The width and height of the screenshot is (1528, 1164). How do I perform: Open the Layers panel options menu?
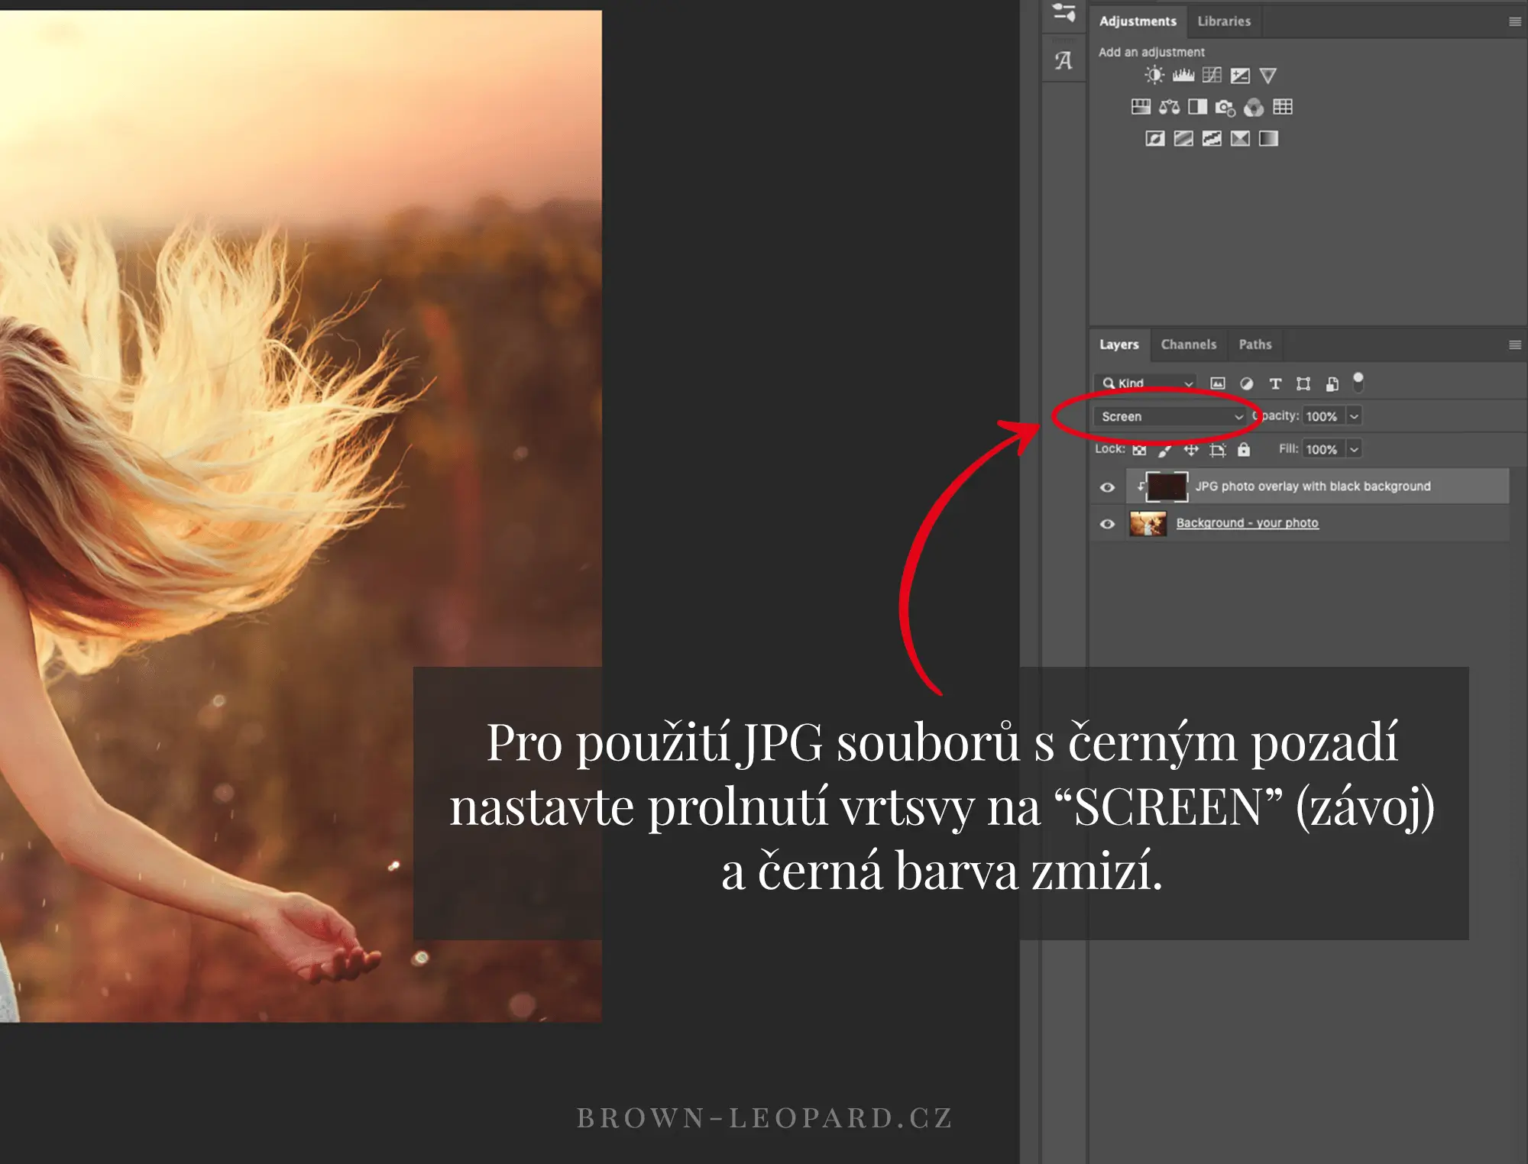tap(1514, 345)
